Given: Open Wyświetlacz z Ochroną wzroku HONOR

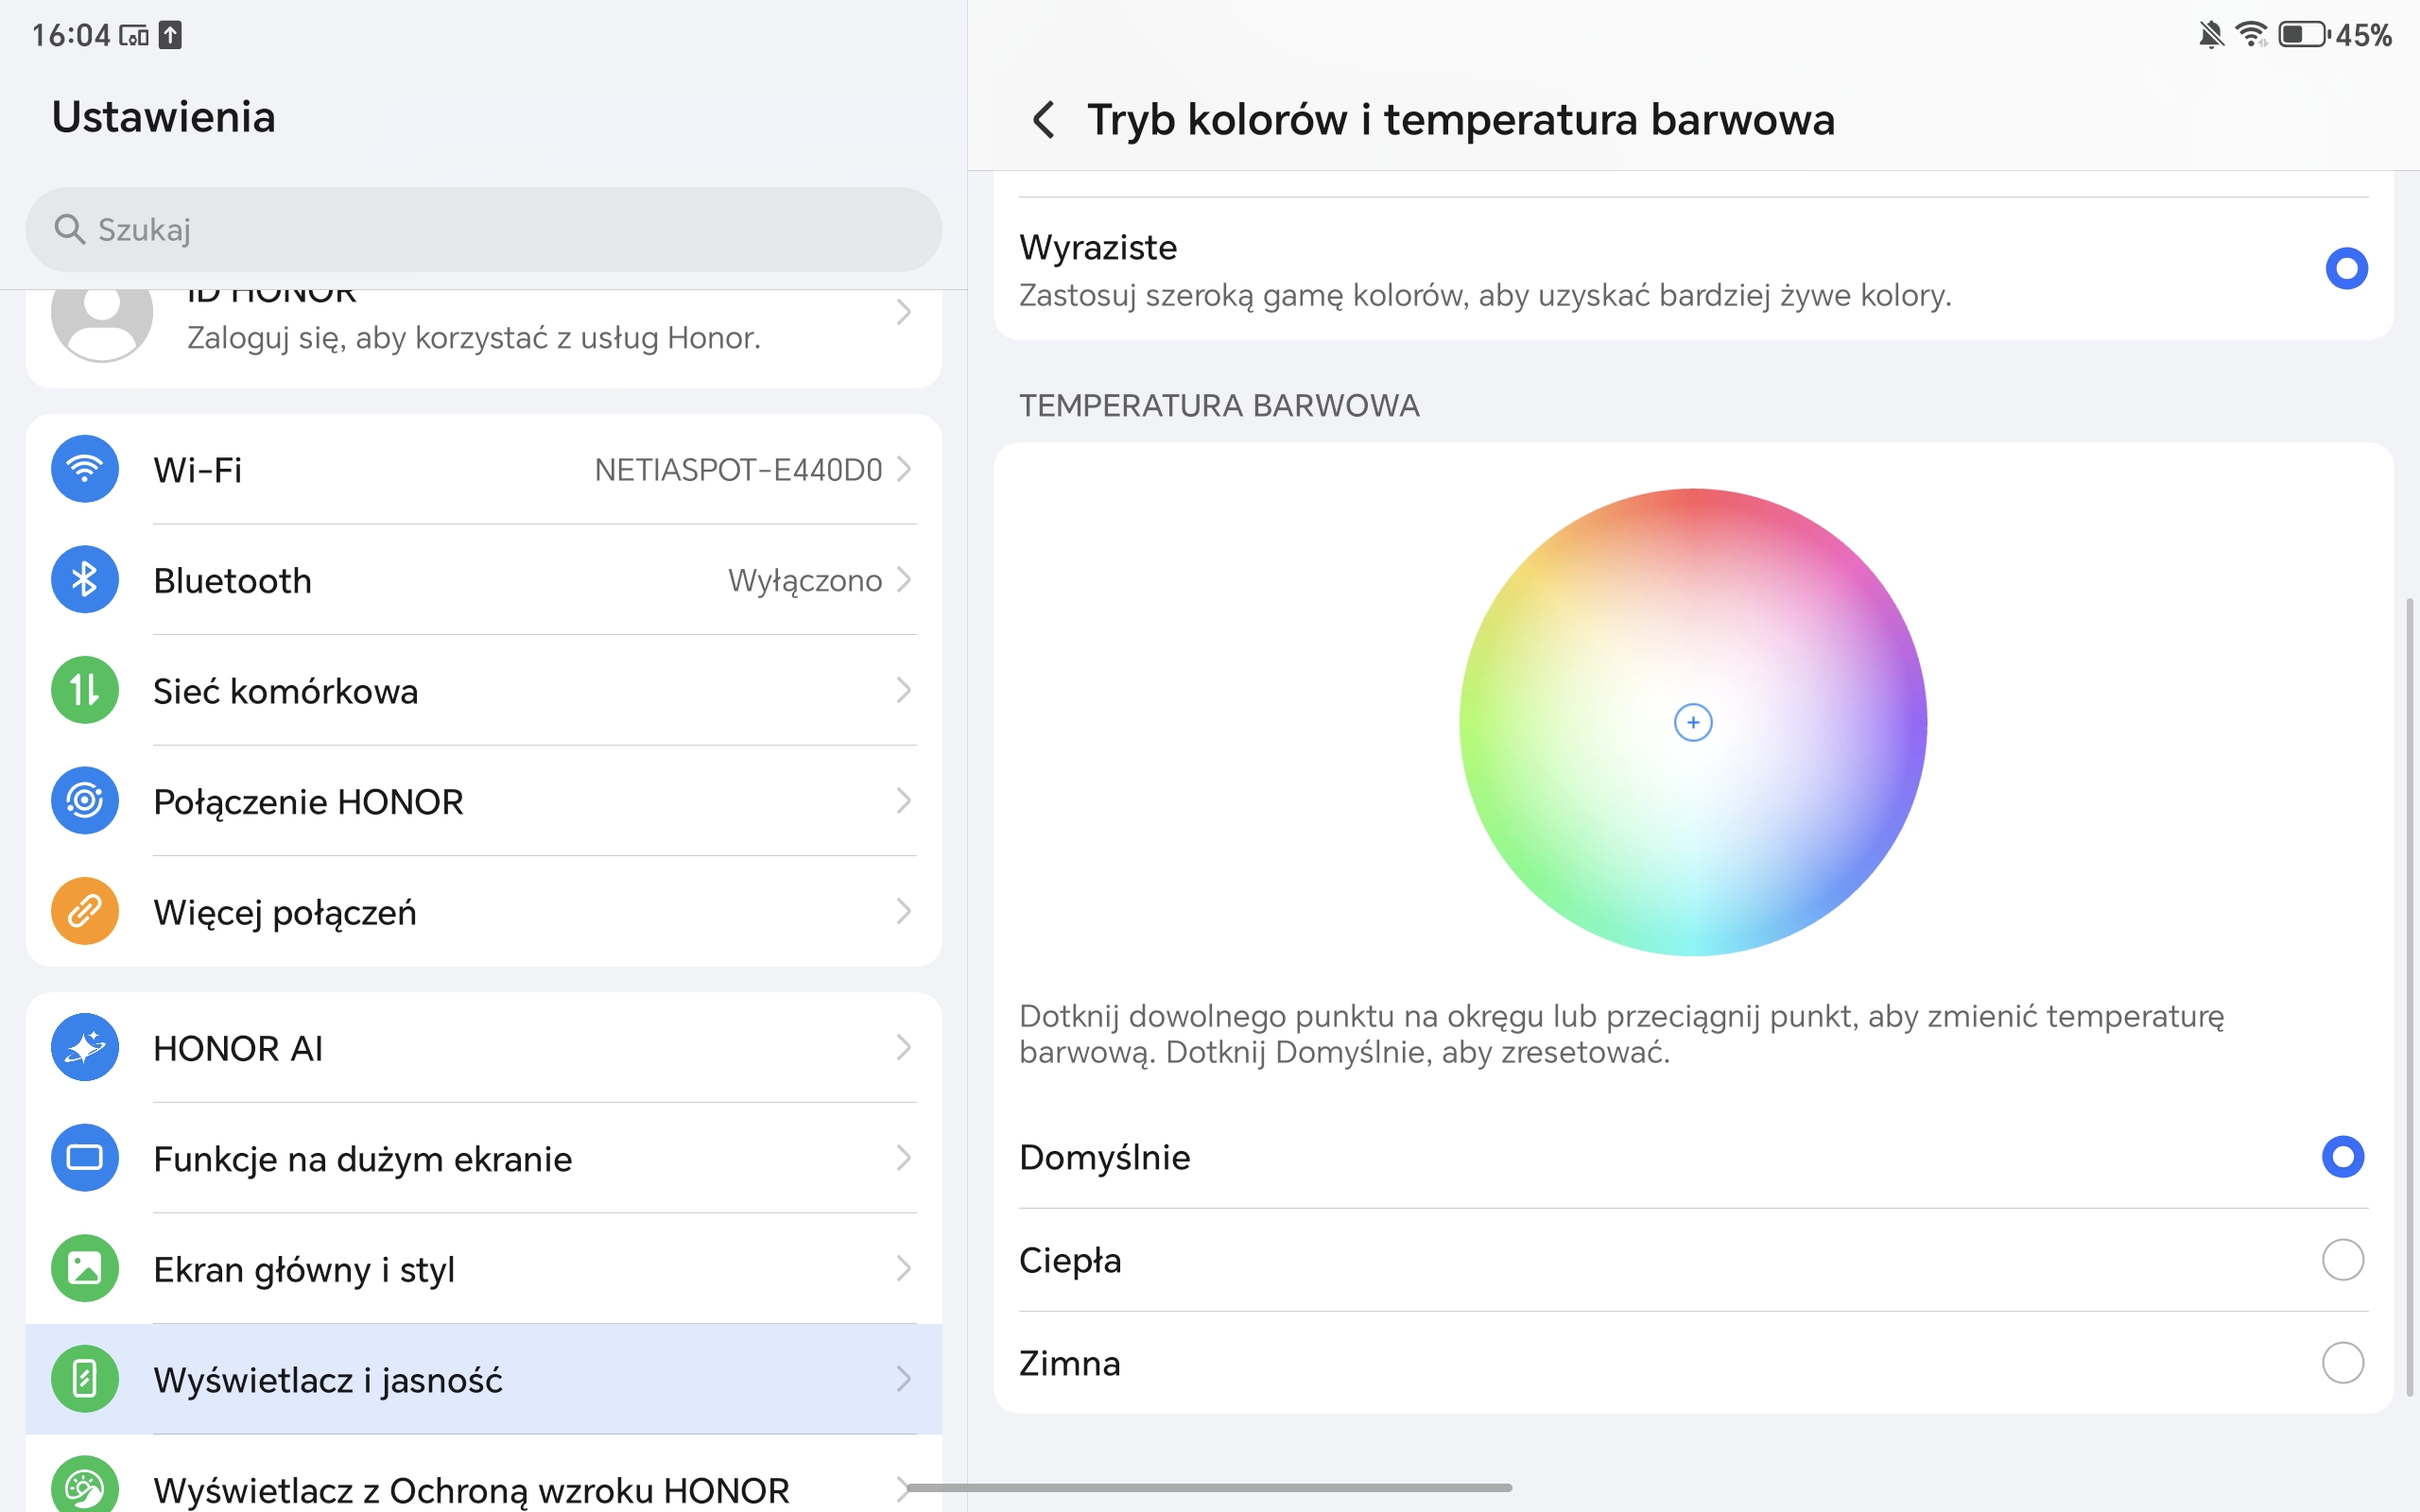Looking at the screenshot, I should pyautogui.click(x=470, y=1490).
